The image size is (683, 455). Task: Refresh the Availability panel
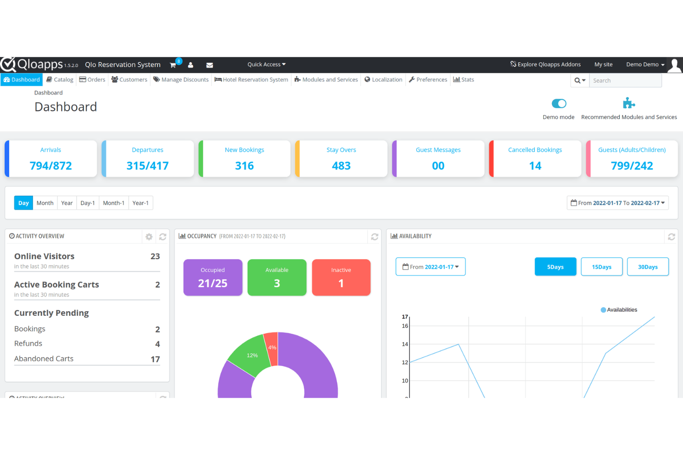tap(671, 236)
